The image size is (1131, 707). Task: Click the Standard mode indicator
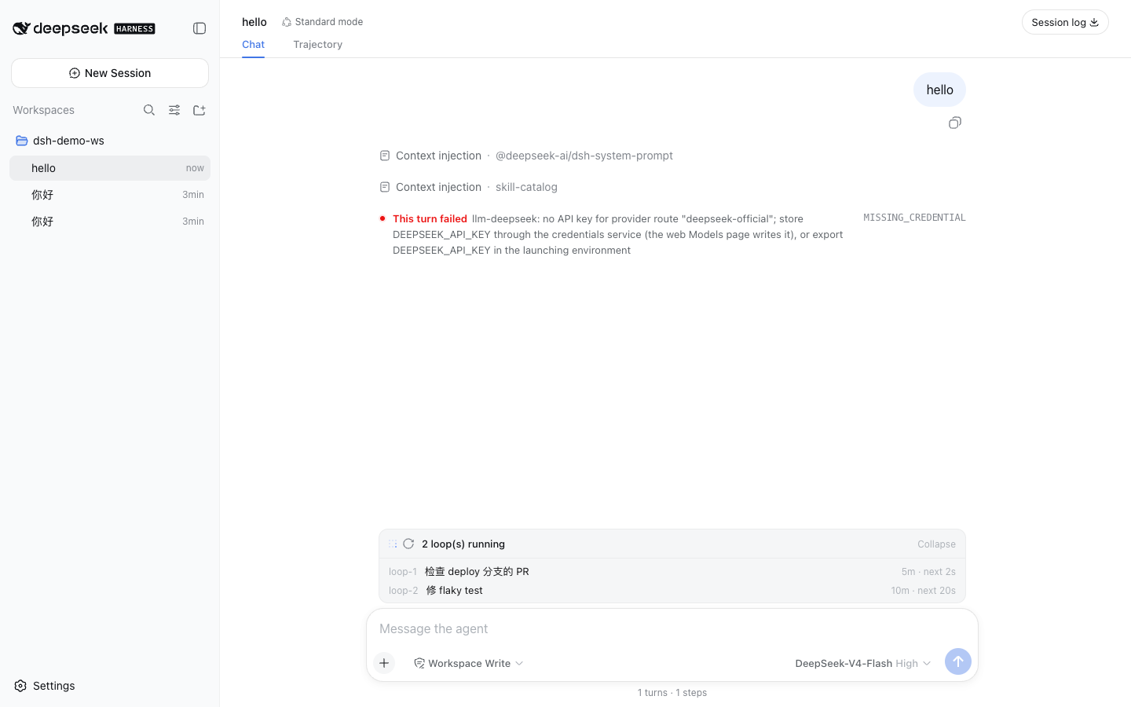[323, 22]
